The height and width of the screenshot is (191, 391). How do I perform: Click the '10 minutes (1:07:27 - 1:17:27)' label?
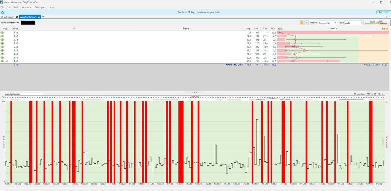coord(367,94)
